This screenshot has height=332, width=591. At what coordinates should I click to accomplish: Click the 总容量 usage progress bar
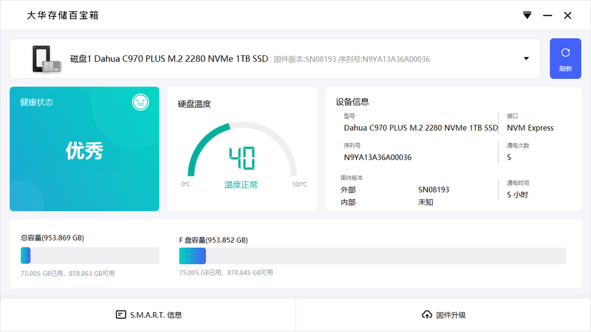pos(89,255)
